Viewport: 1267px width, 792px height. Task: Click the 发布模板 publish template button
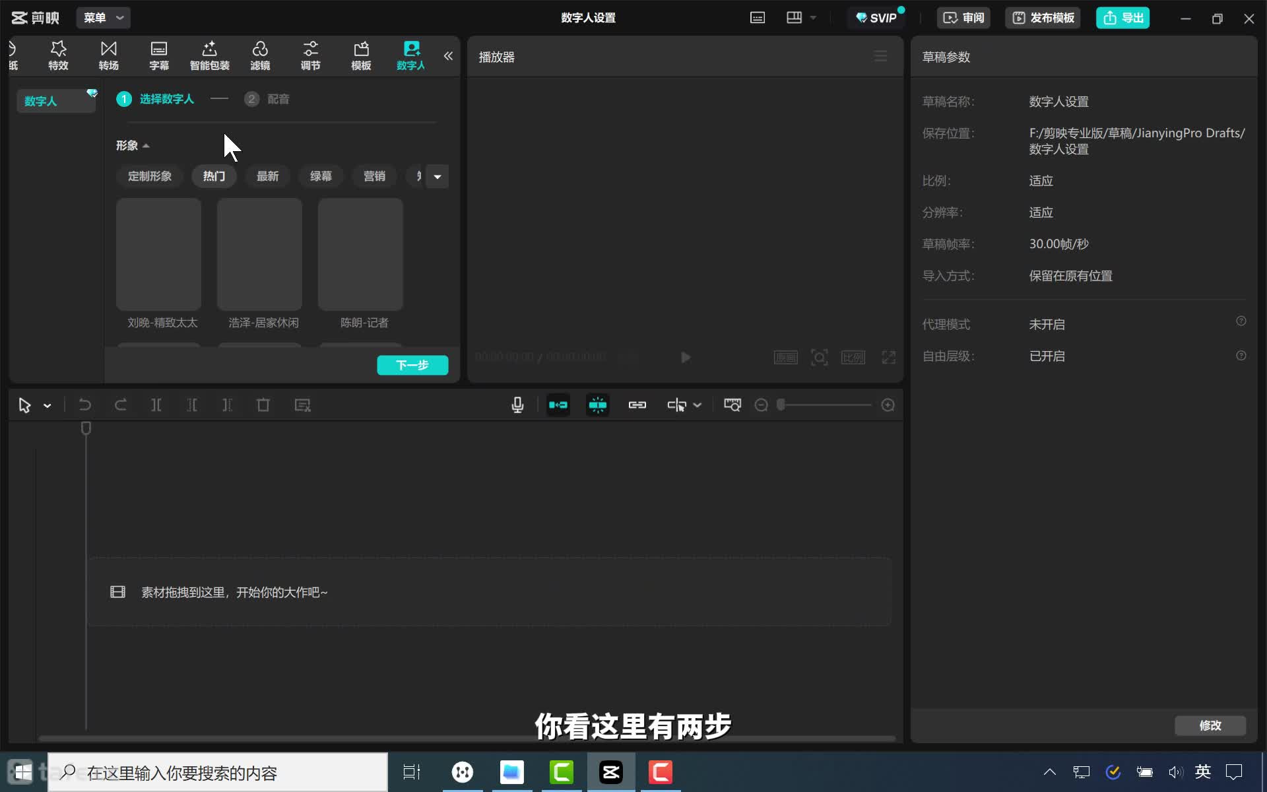point(1043,18)
